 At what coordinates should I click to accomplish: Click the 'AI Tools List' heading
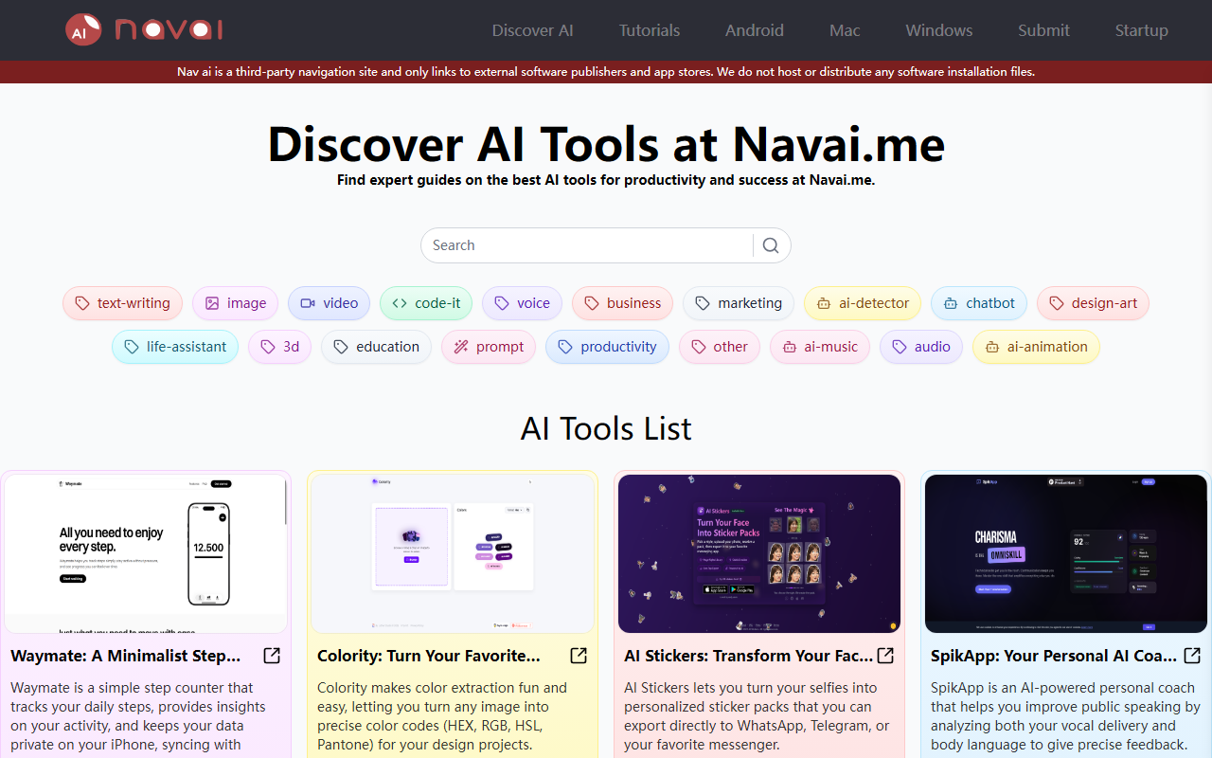click(606, 428)
